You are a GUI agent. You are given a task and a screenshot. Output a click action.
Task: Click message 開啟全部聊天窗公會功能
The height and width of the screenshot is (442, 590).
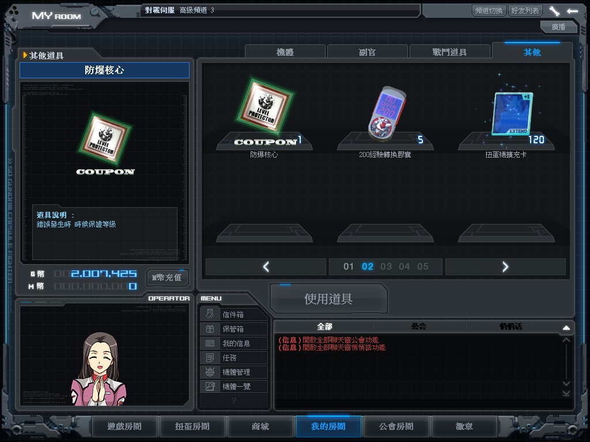coord(328,340)
